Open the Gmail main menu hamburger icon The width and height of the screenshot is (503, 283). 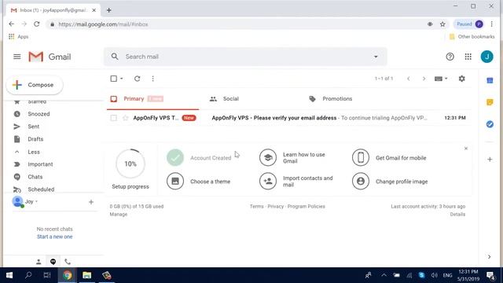pos(17,57)
